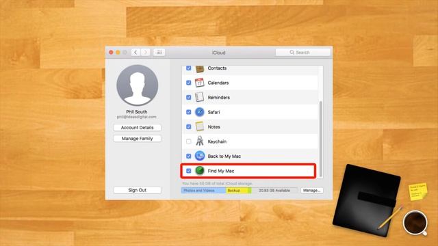Click the Reminders label
Image resolution: width=438 pixels, height=246 pixels.
pyautogui.click(x=219, y=97)
